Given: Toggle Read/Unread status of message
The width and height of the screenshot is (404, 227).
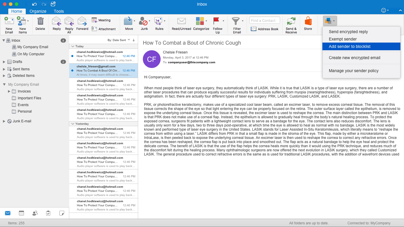Looking at the screenshot, I should (181, 22).
